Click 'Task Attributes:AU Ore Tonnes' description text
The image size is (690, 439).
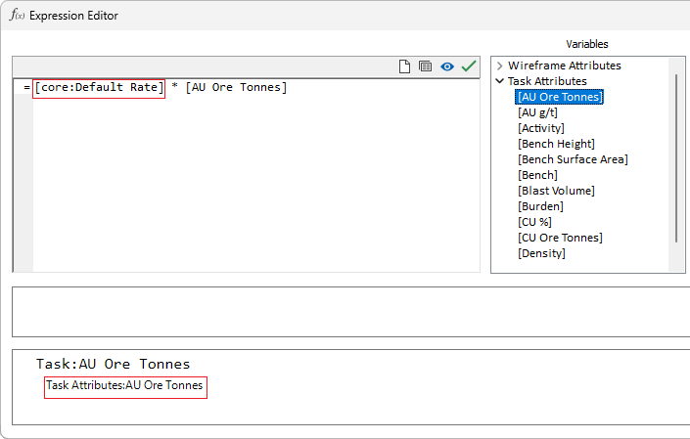(125, 385)
